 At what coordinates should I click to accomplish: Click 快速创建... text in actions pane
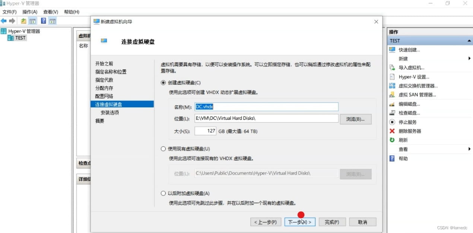409,50
